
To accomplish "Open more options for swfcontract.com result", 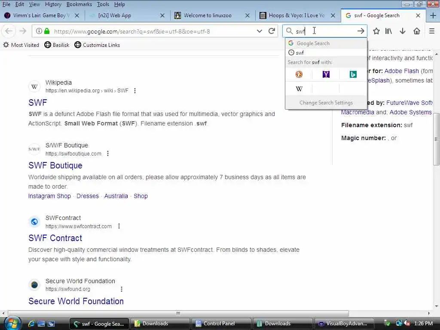I will click(x=119, y=226).
